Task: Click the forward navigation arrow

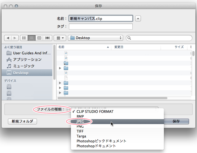Action: coord(15,38)
